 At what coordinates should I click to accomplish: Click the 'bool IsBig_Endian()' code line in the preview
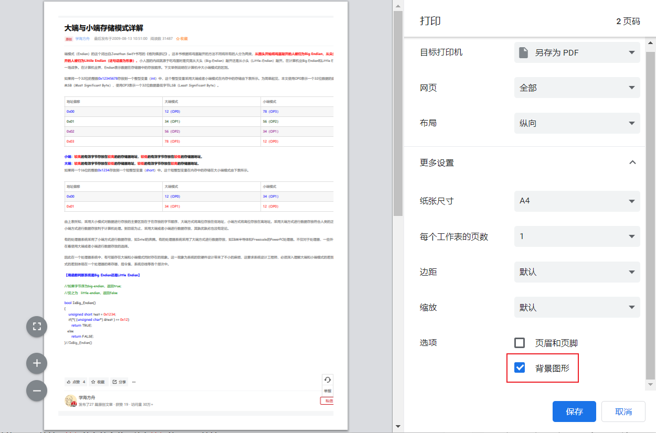click(80, 302)
